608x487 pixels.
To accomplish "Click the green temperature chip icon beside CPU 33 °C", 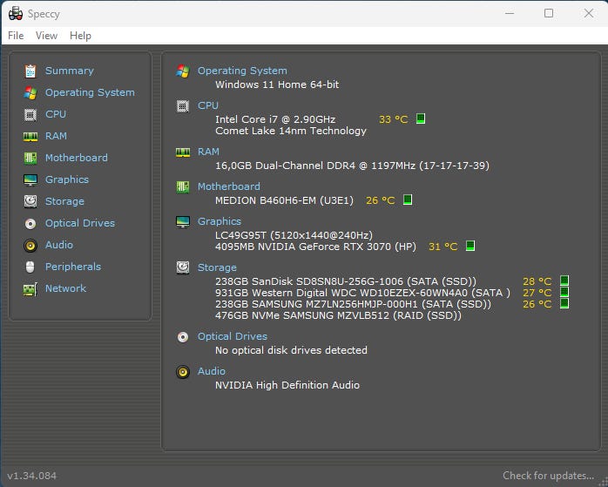I will pyautogui.click(x=421, y=118).
